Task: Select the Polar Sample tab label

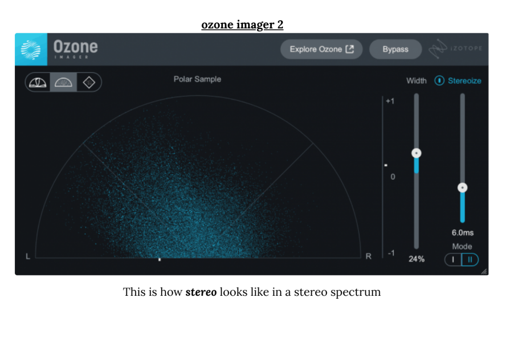Action: tap(197, 79)
